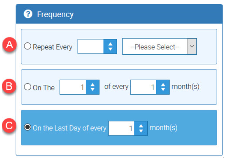The image size is (226, 158).
Task: Decrease the Repeat Every stepper value
Action: pyautogui.click(x=110, y=49)
